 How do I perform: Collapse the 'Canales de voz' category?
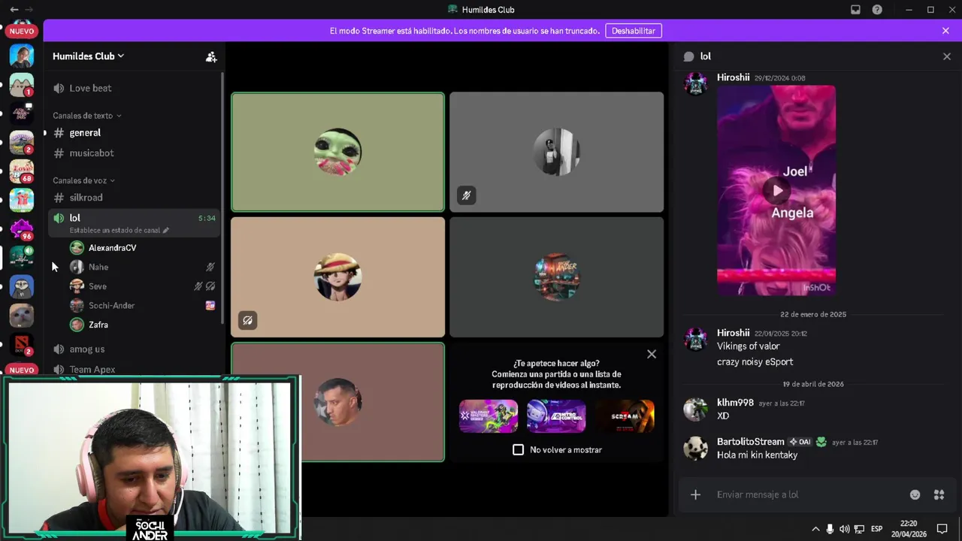[83, 180]
